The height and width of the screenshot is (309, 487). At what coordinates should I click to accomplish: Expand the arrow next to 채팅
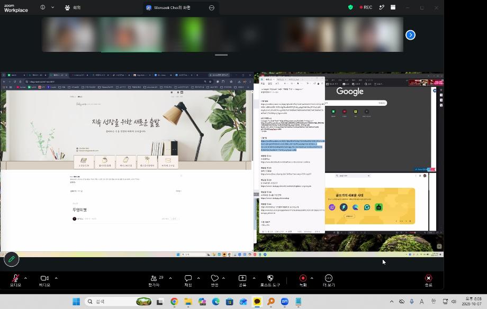pyautogui.click(x=199, y=278)
